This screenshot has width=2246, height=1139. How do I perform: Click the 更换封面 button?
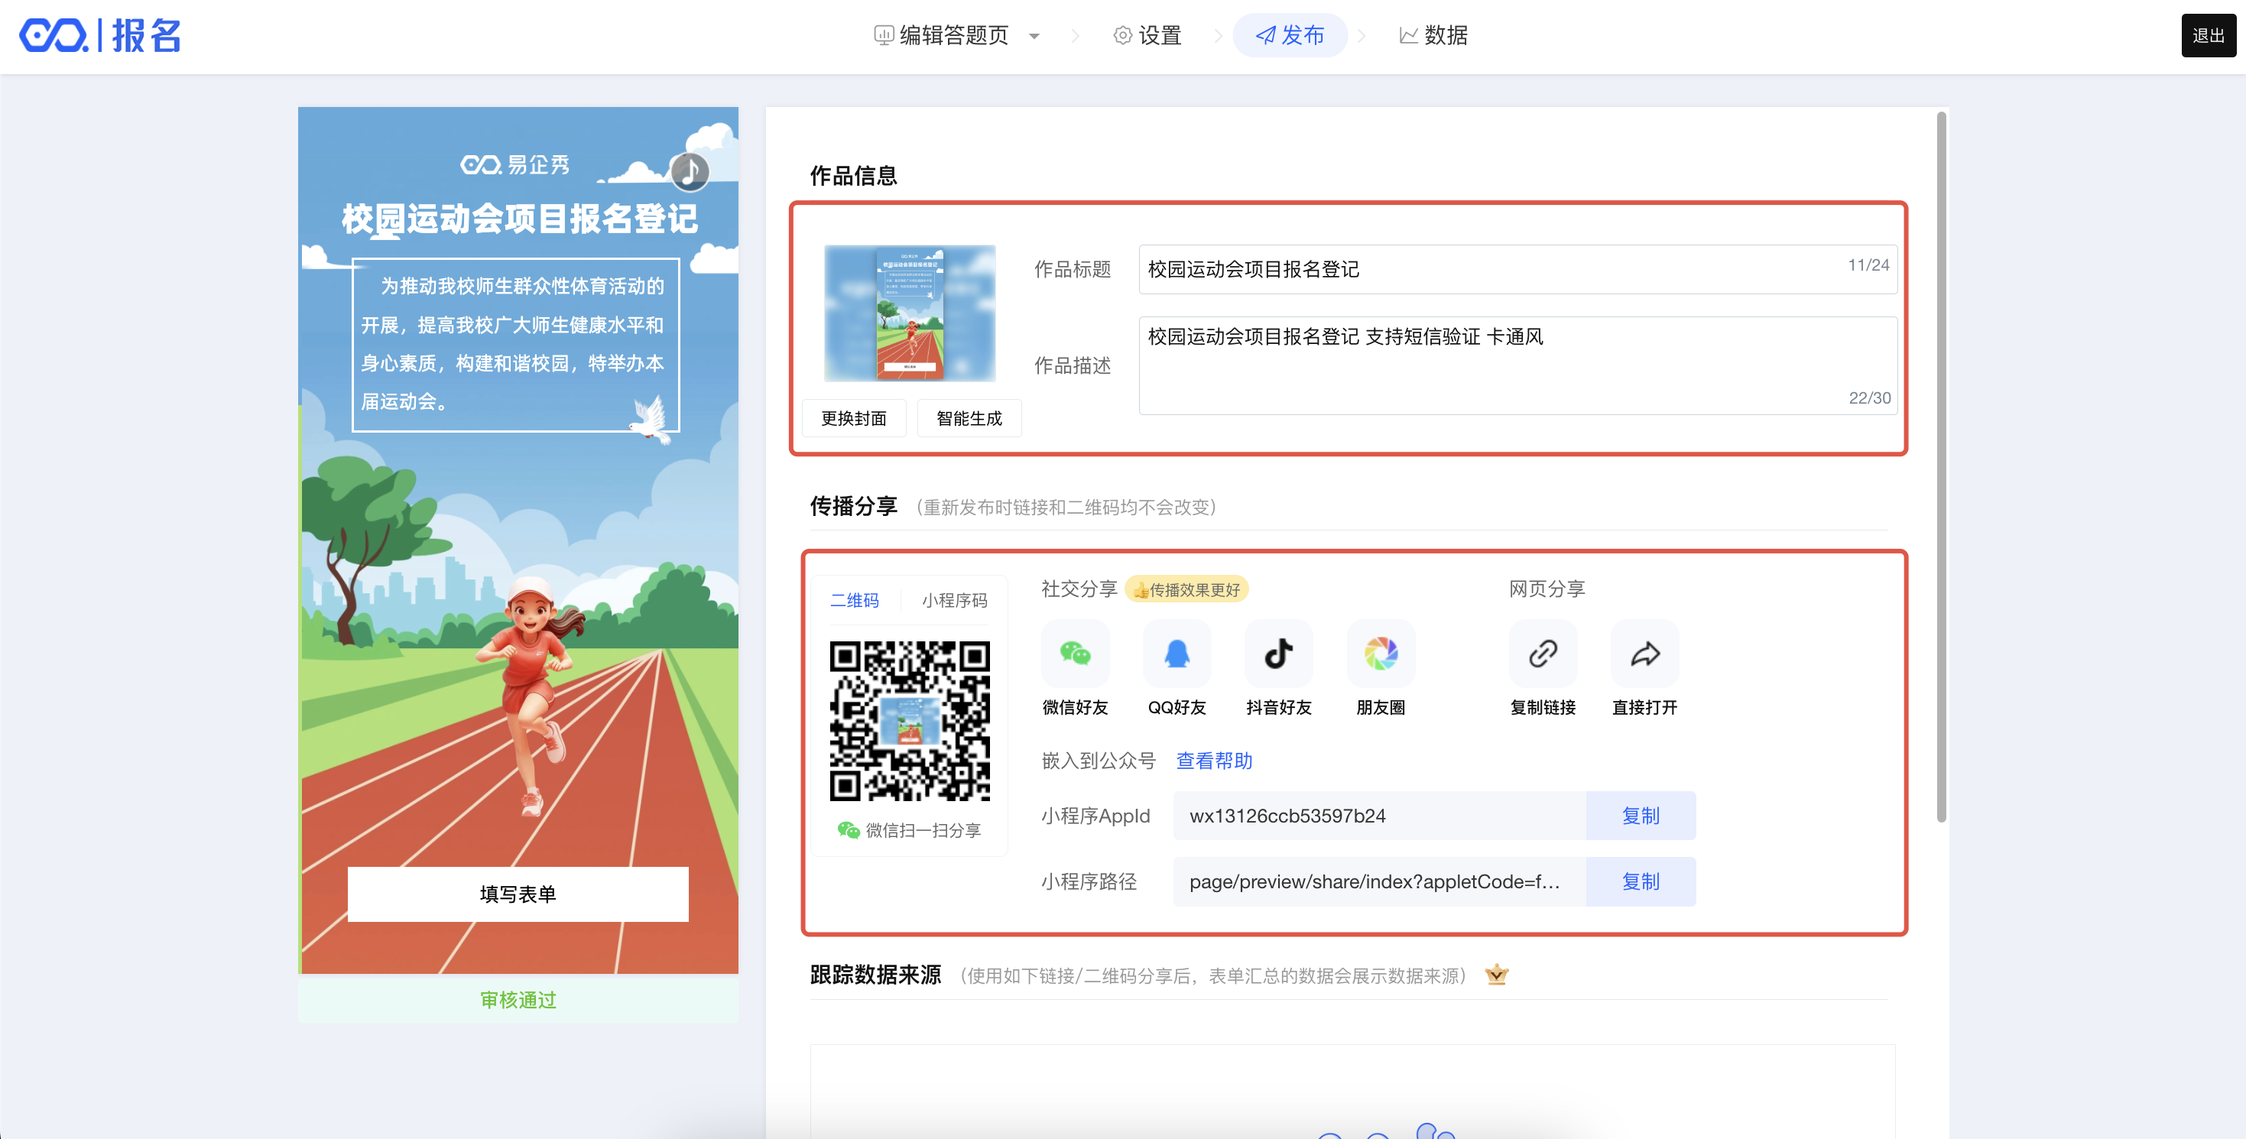tap(854, 419)
